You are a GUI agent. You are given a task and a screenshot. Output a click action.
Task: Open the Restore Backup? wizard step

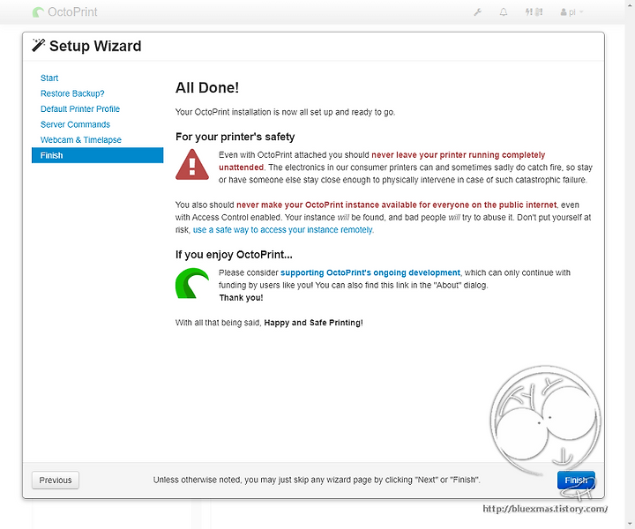coord(72,93)
